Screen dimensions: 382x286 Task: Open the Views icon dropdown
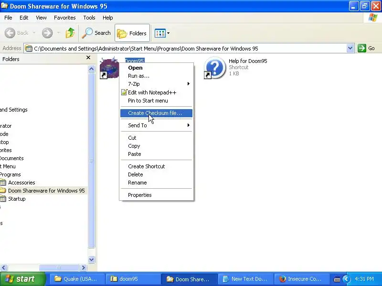[x=162, y=33]
